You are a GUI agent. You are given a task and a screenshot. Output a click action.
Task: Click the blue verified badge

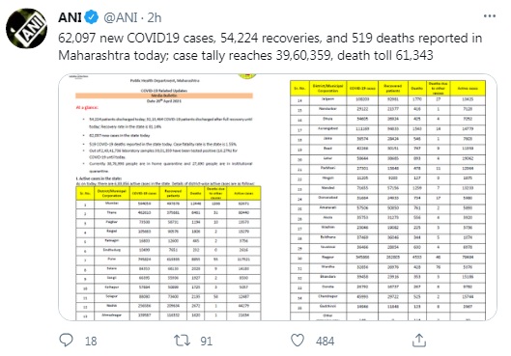tap(92, 17)
